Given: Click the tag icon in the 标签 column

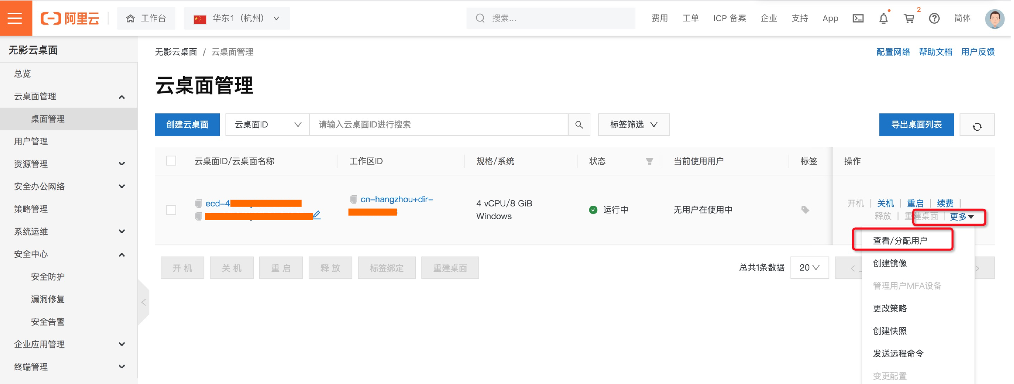Looking at the screenshot, I should 805,210.
